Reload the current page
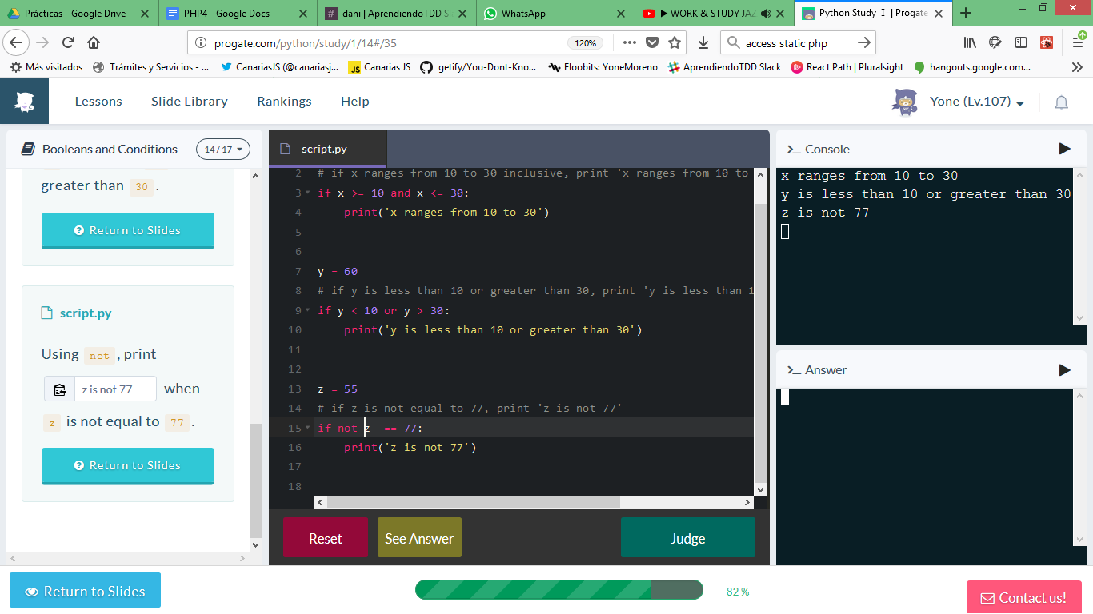This screenshot has width=1093, height=614. click(x=68, y=43)
